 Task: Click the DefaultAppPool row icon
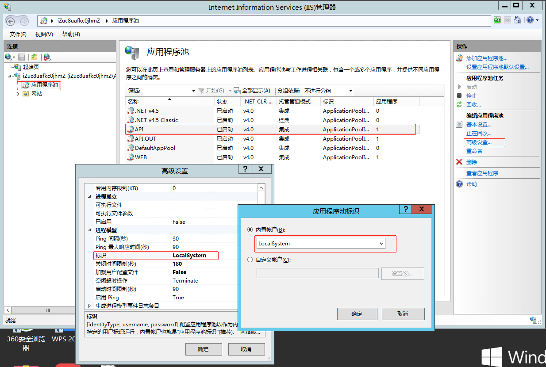131,148
